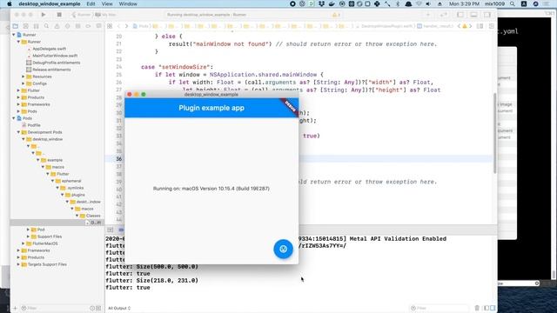Toggle the debug area visibility button
The width and height of the screenshot is (557, 313).
473,15
